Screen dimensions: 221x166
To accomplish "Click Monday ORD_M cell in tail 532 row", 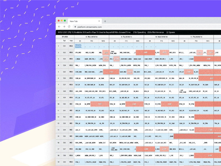I will 78,117.
